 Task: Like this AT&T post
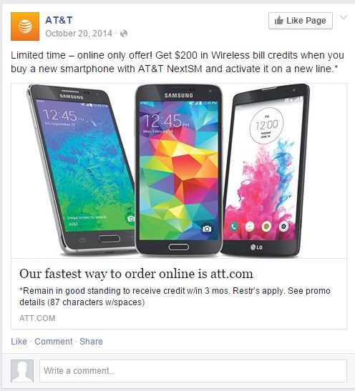point(19,342)
